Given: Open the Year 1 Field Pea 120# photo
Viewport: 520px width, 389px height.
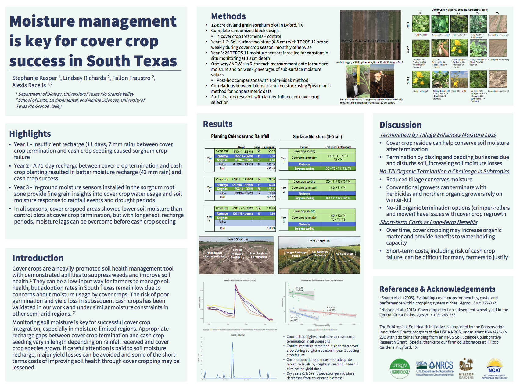Looking at the screenshot, I should 421,24.
